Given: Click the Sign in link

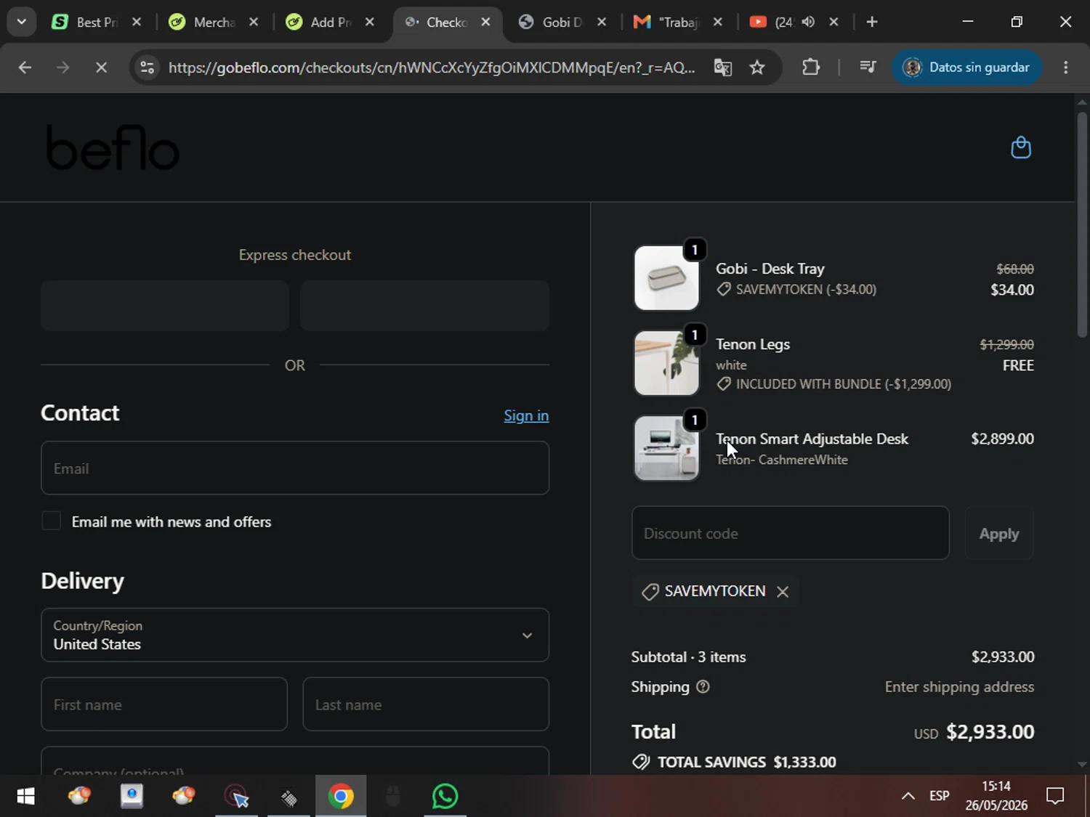Looking at the screenshot, I should pyautogui.click(x=526, y=415).
